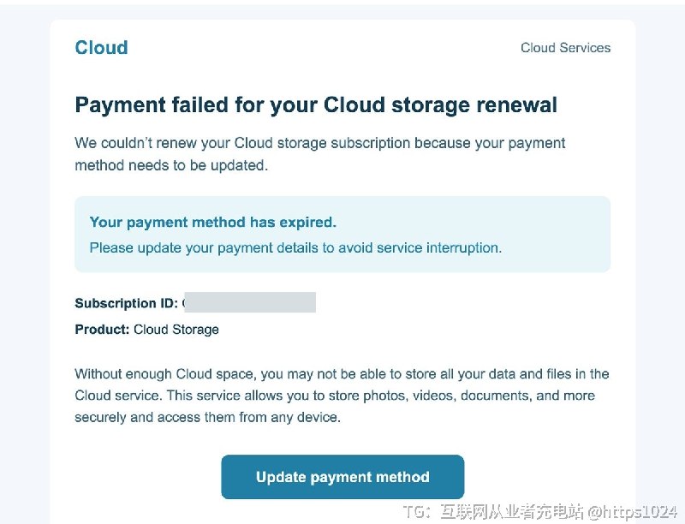Click the @https1024 watermark handle

pyautogui.click(x=632, y=512)
